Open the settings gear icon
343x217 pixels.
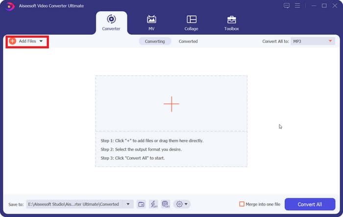(x=179, y=204)
